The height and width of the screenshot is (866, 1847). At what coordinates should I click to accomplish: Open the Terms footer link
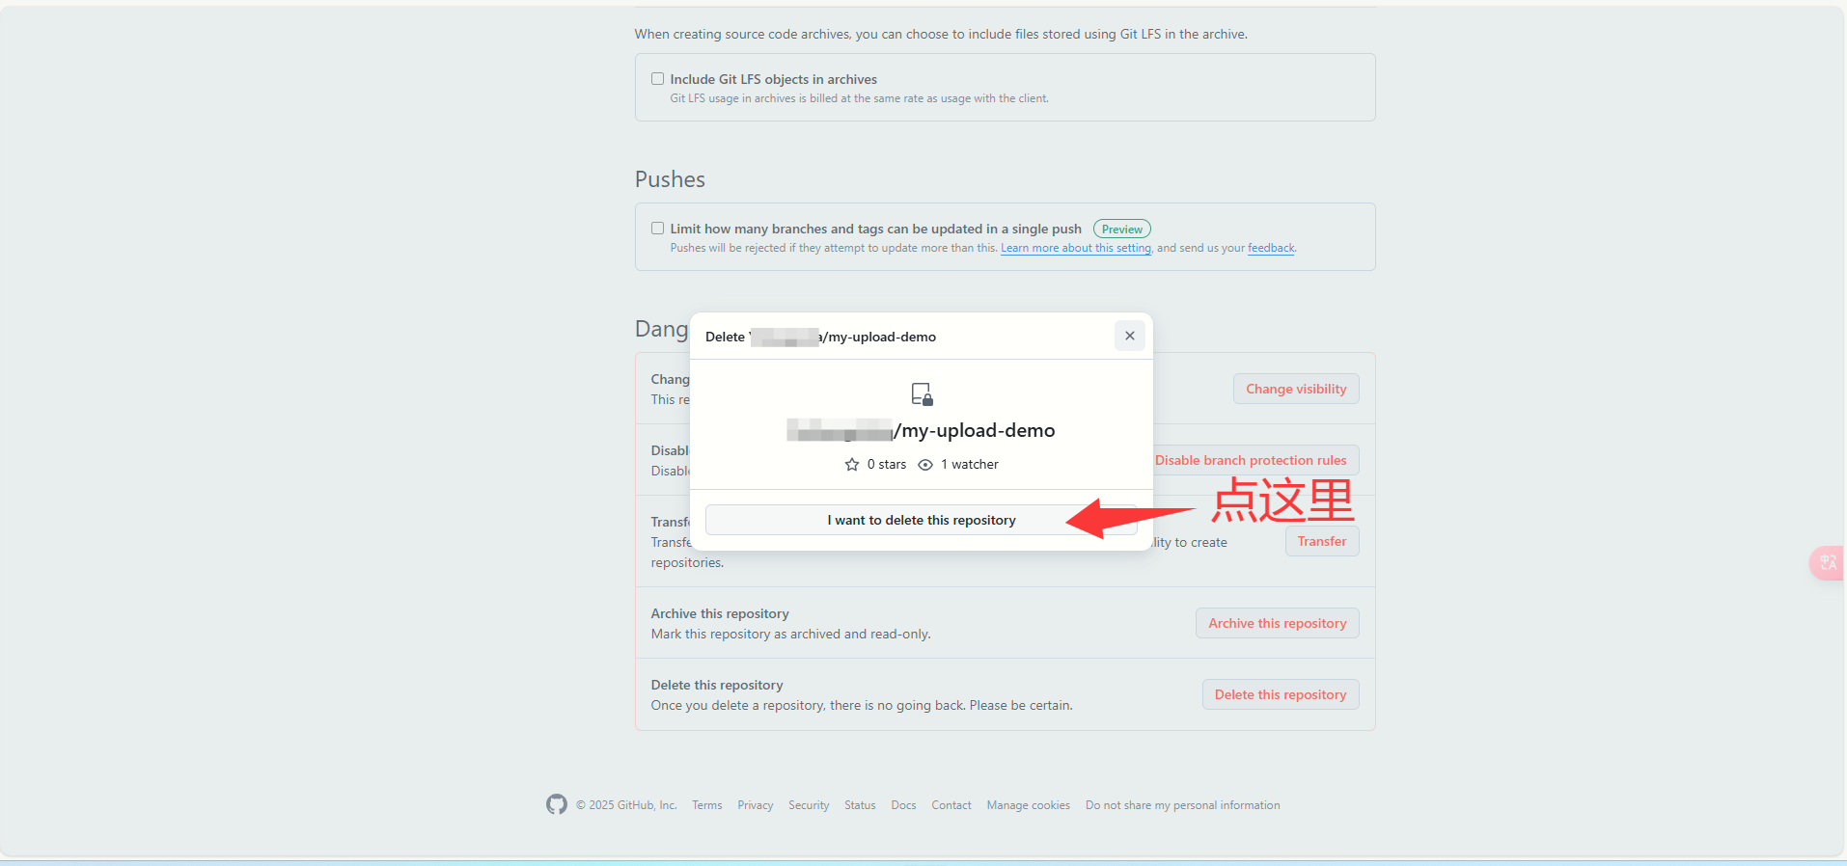[x=706, y=805]
